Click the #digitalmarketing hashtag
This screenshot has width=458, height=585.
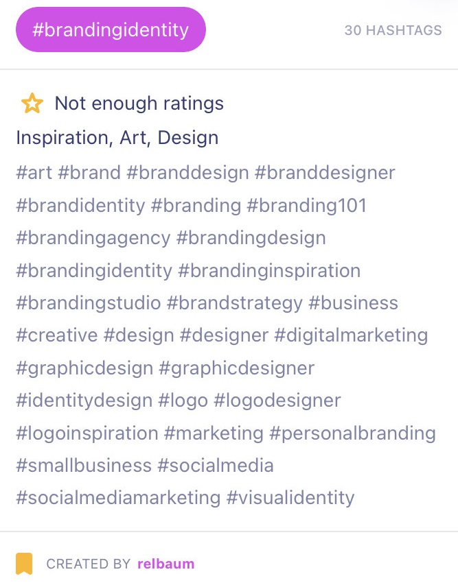pos(351,335)
